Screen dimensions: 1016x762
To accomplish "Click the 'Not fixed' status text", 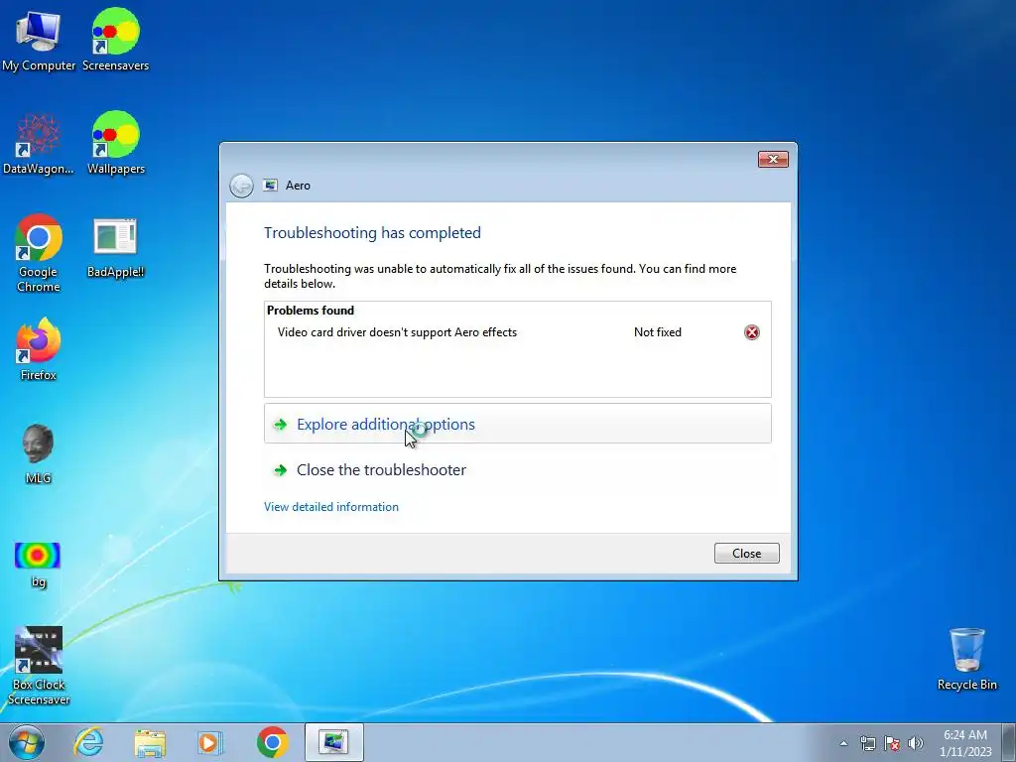I will pos(658,332).
